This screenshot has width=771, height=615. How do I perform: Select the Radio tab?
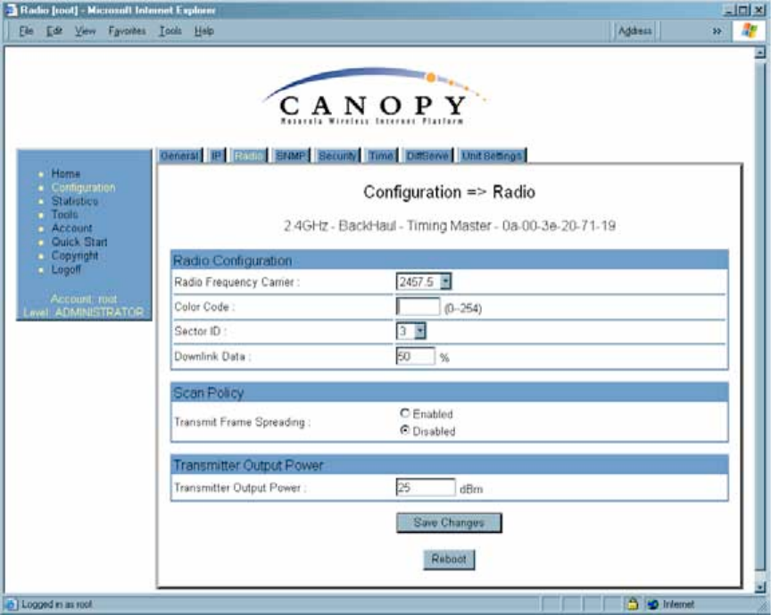tap(248, 156)
